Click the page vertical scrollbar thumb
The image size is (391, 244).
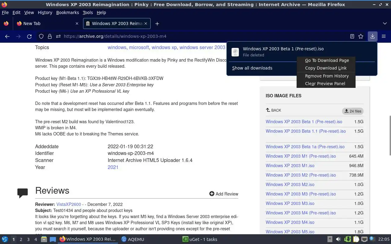pyautogui.click(x=389, y=135)
